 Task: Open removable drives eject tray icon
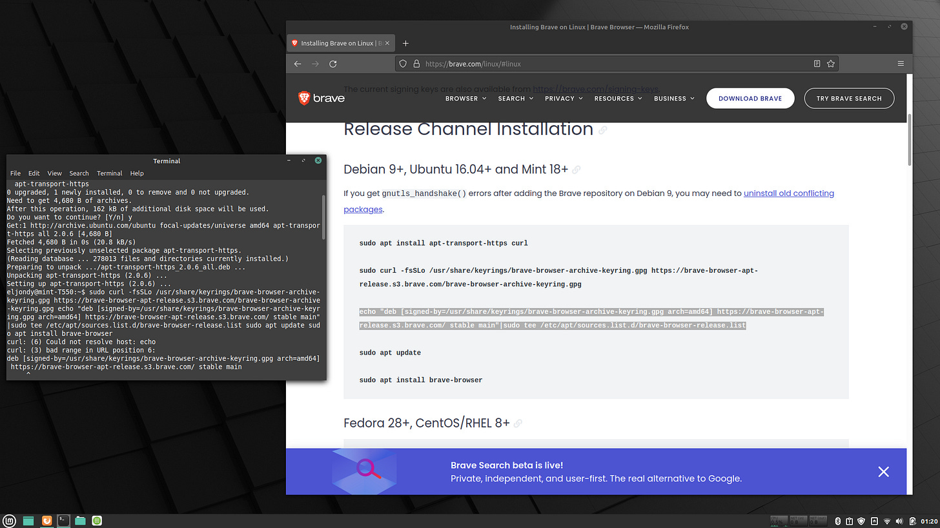875,521
